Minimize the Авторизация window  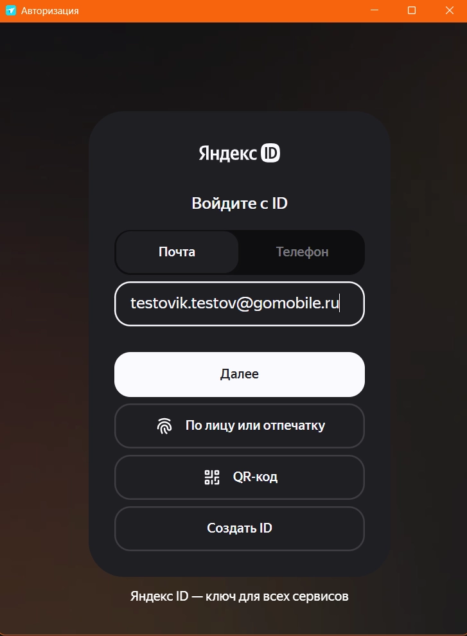pos(375,10)
